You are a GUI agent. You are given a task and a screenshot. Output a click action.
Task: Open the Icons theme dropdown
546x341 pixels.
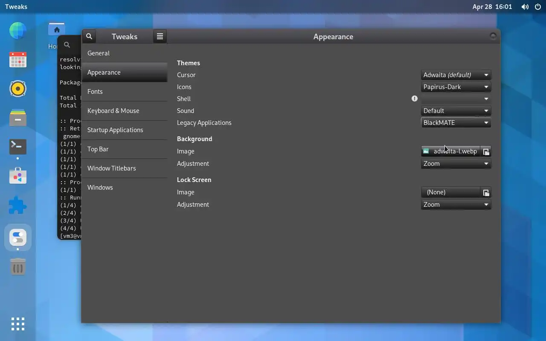[456, 87]
